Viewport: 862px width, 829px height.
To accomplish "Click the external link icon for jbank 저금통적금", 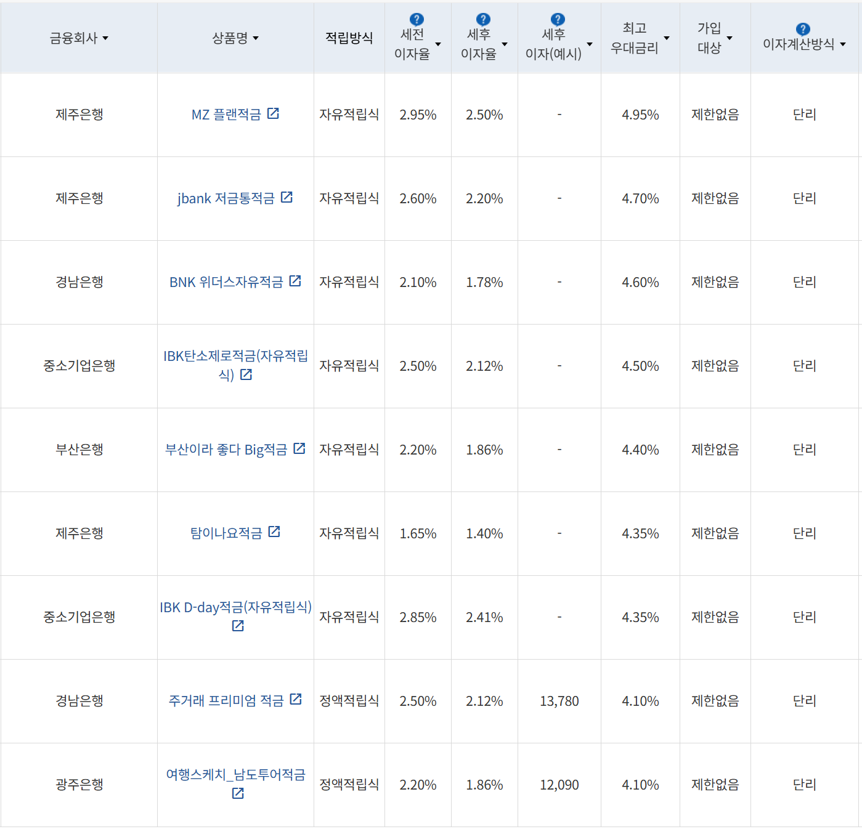I will coord(286,198).
